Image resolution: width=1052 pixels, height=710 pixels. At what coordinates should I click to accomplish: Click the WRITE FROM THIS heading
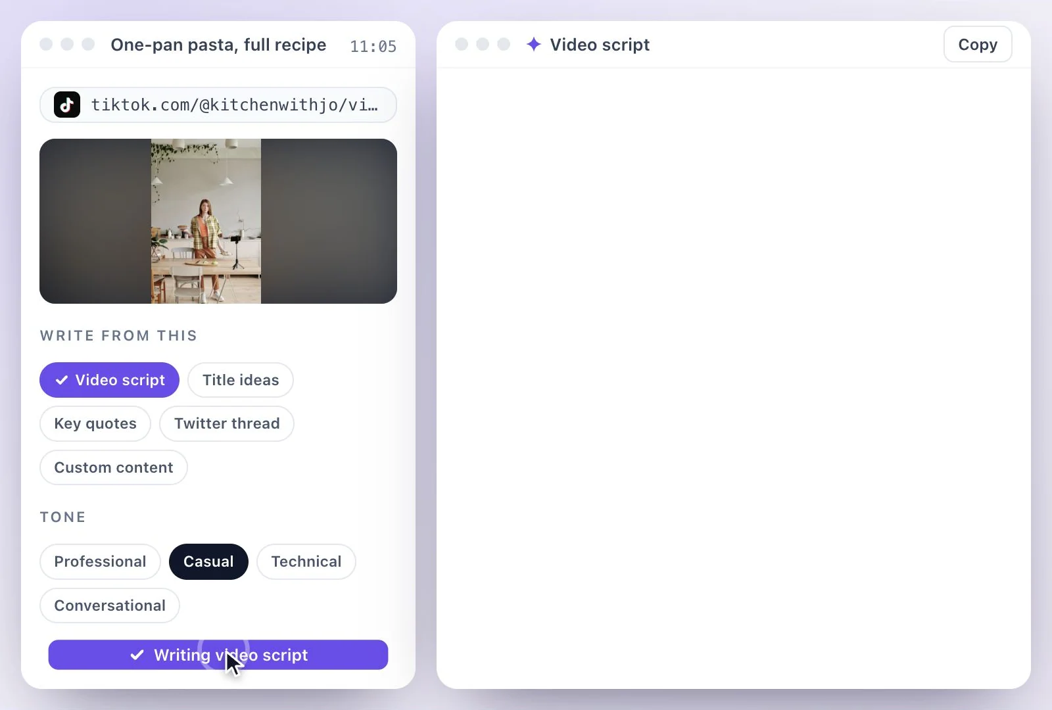118,335
